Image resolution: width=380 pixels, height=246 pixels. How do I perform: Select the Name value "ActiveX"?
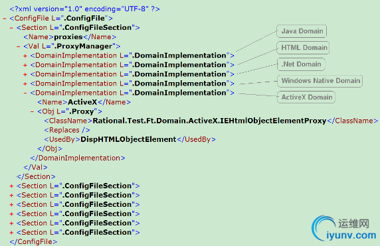[x=82, y=102]
